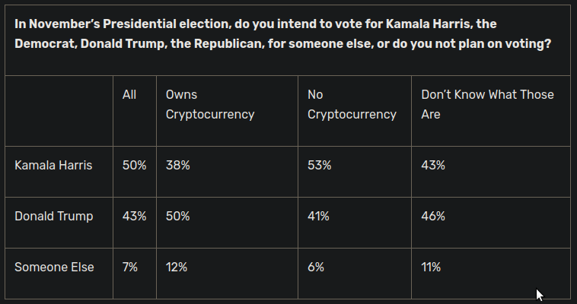Select Trump 50% under Owns Cryptocurrency
This screenshot has height=304, width=577.
(178, 217)
